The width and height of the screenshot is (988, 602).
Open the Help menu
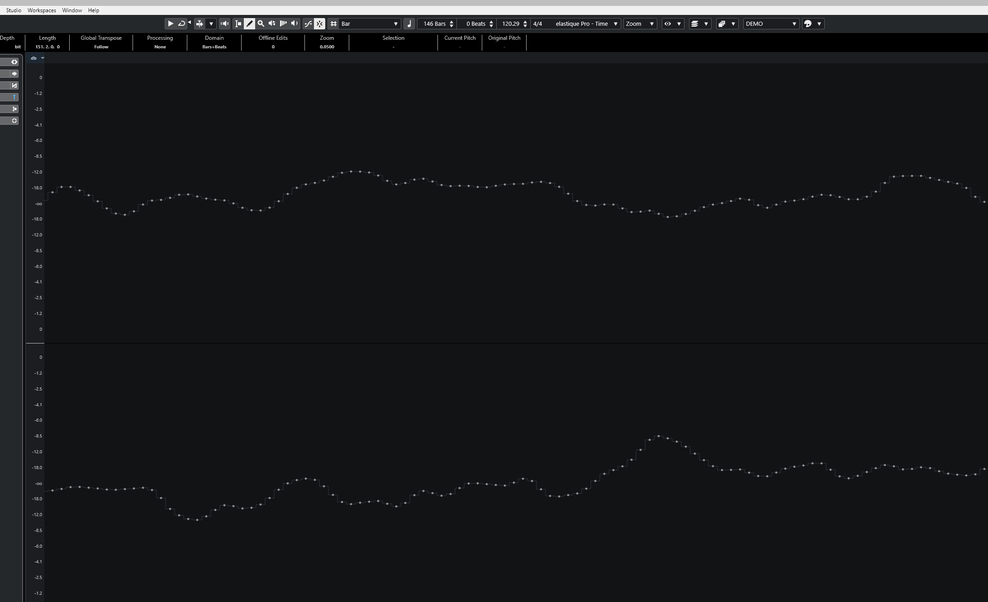[94, 10]
